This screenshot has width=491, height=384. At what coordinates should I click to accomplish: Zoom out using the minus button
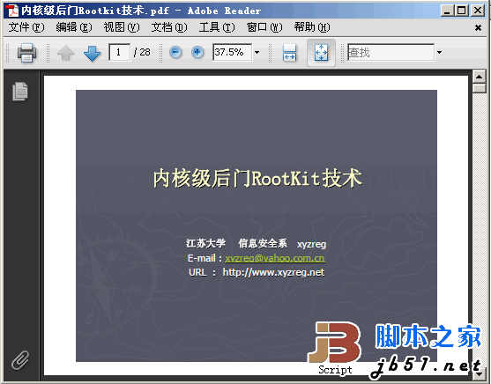pyautogui.click(x=175, y=52)
